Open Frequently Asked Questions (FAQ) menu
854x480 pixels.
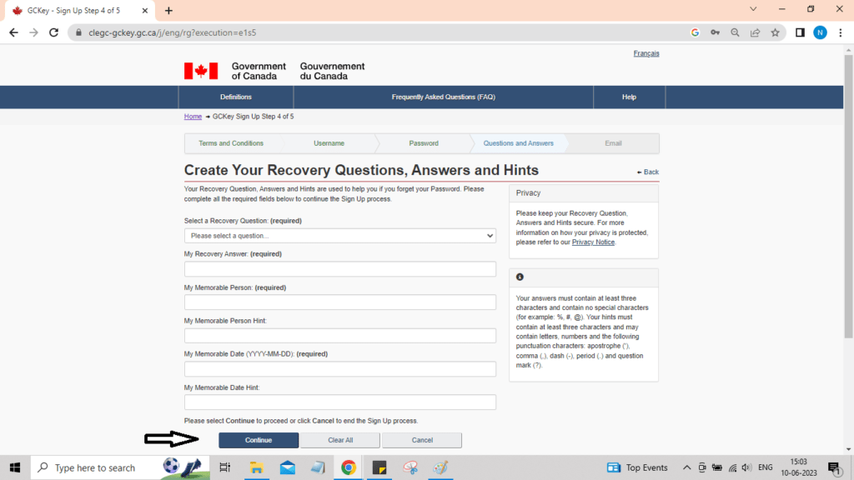click(443, 97)
